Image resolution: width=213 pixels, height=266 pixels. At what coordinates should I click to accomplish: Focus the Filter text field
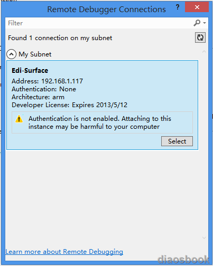(x=100, y=23)
